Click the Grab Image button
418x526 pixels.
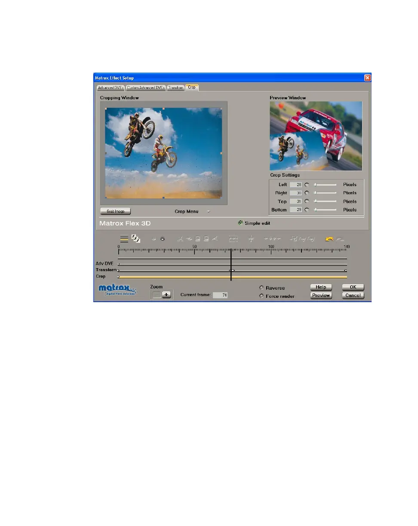[115, 211]
